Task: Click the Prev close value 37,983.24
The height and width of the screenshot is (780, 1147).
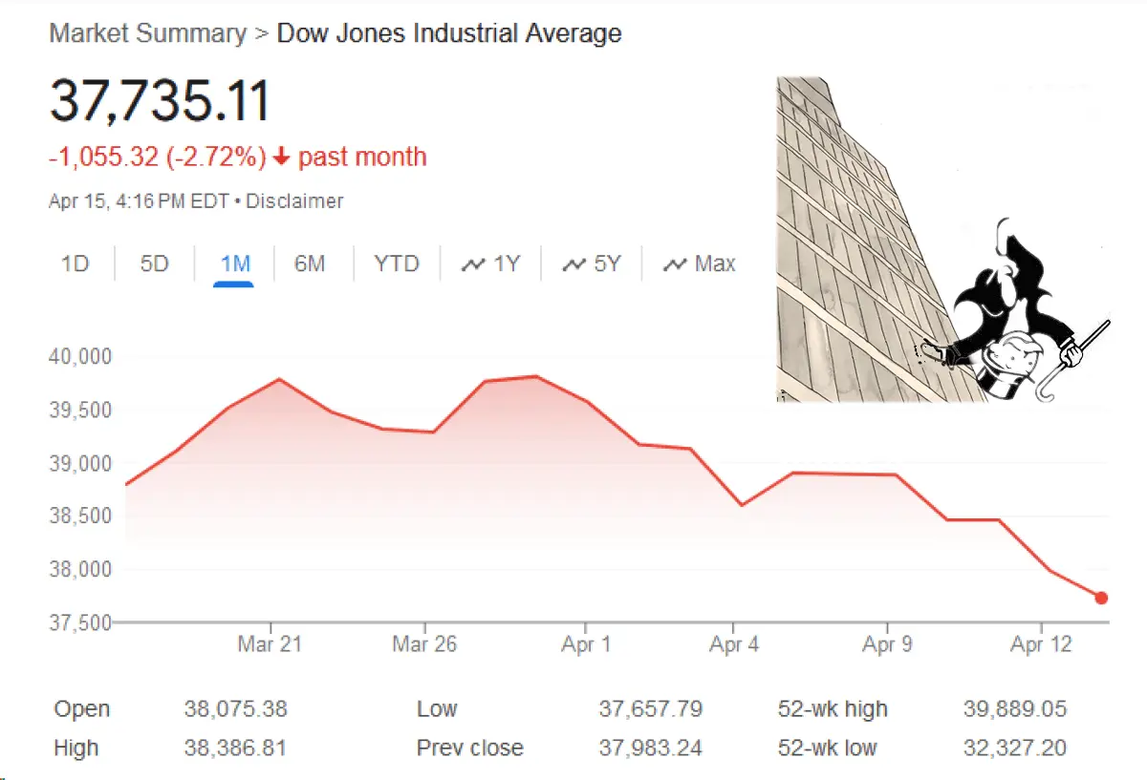Action: pyautogui.click(x=651, y=748)
